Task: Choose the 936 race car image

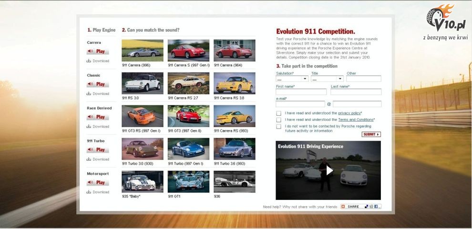Action: 235,181
